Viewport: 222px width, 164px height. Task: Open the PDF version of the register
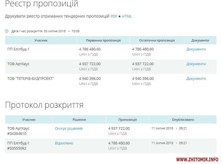[x=114, y=16]
